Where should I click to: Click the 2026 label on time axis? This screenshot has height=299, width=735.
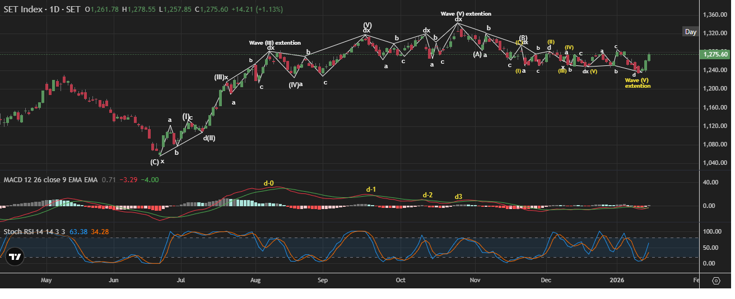click(617, 279)
